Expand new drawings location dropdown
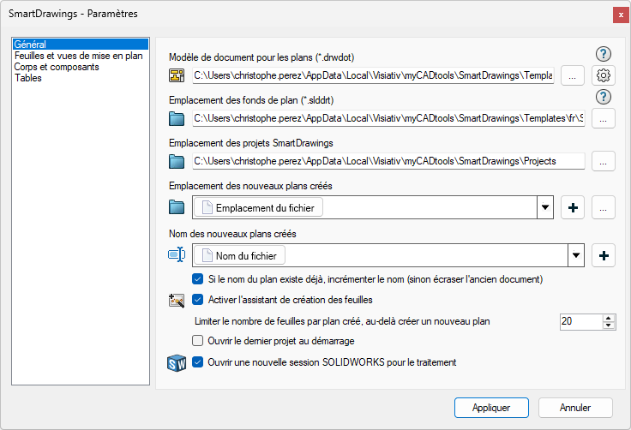Image resolution: width=631 pixels, height=430 pixels. (x=544, y=207)
